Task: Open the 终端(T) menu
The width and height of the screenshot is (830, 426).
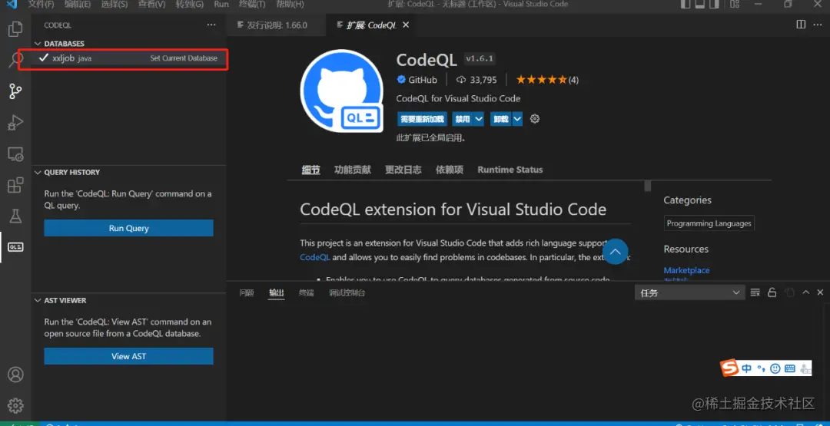Action: tap(252, 5)
